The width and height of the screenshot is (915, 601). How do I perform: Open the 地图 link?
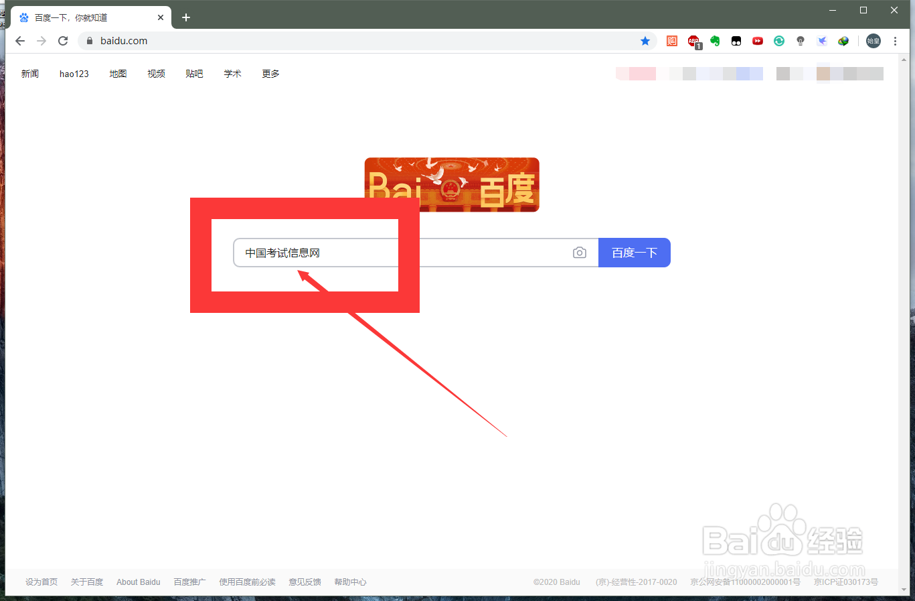pyautogui.click(x=118, y=74)
